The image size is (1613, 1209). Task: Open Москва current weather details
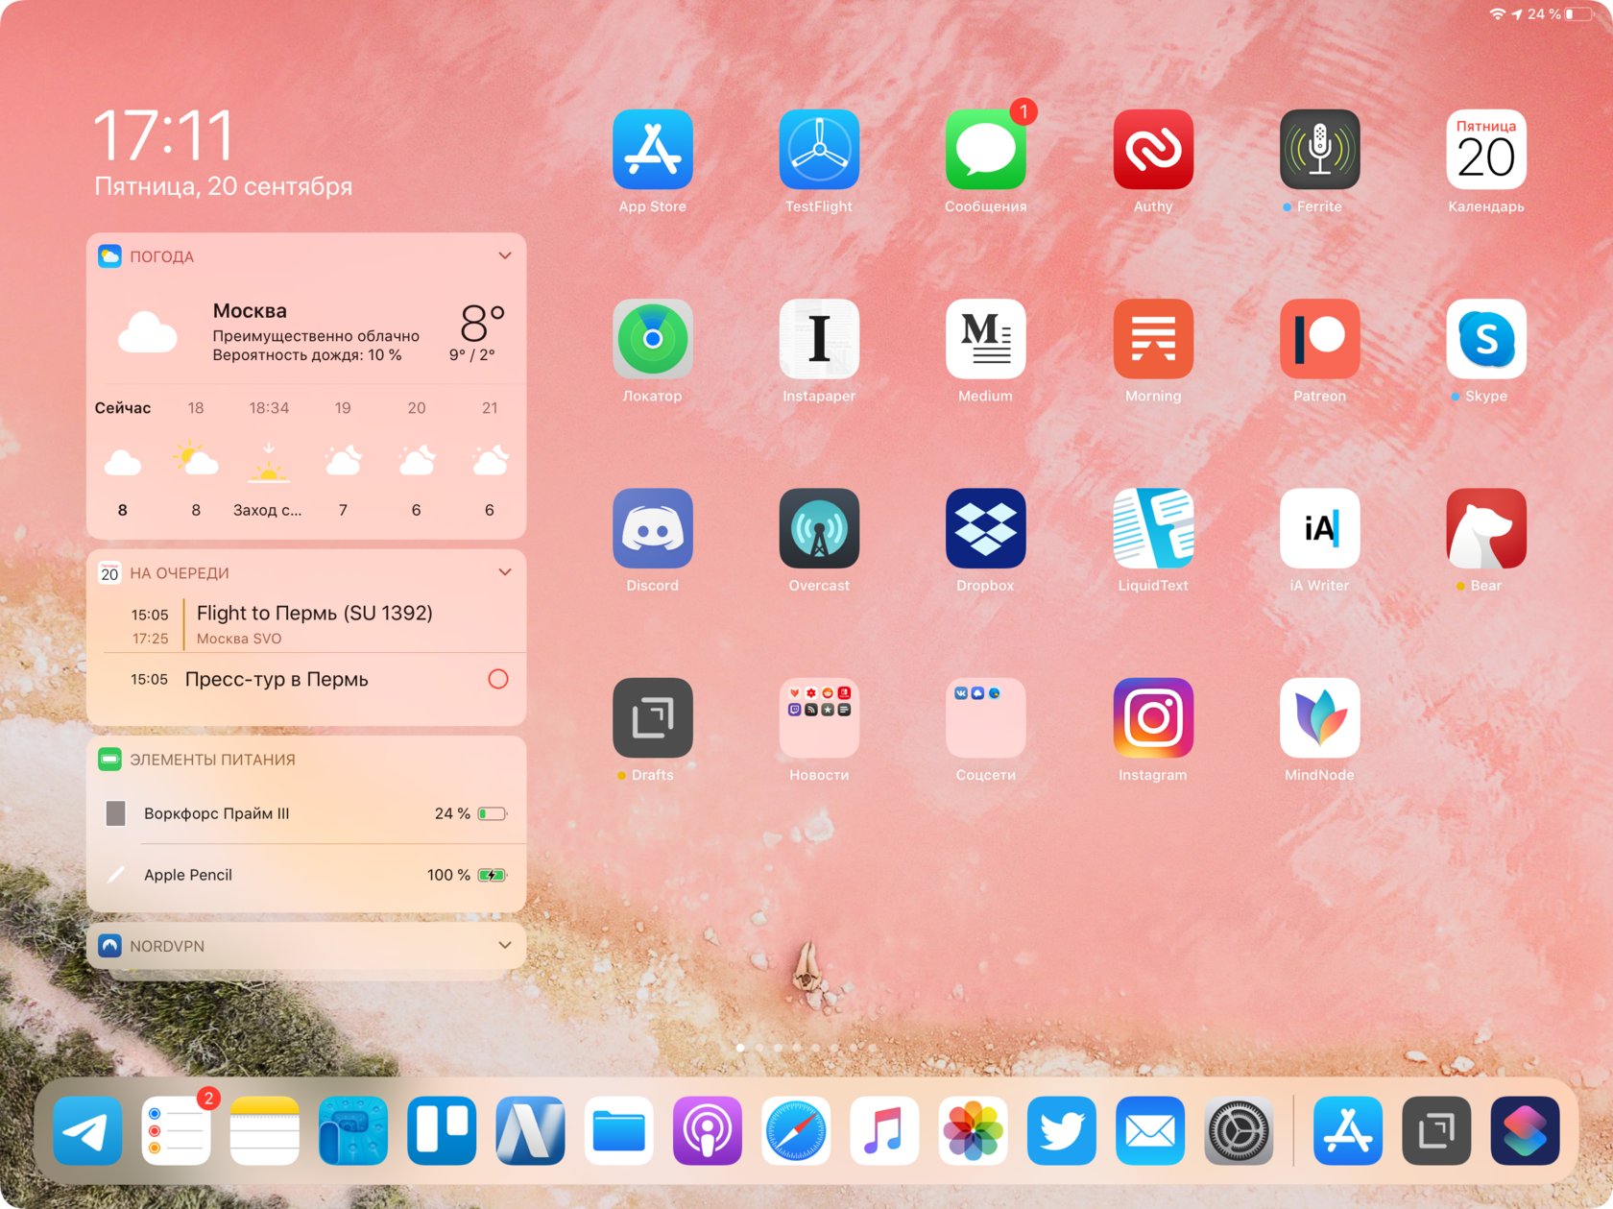[306, 332]
